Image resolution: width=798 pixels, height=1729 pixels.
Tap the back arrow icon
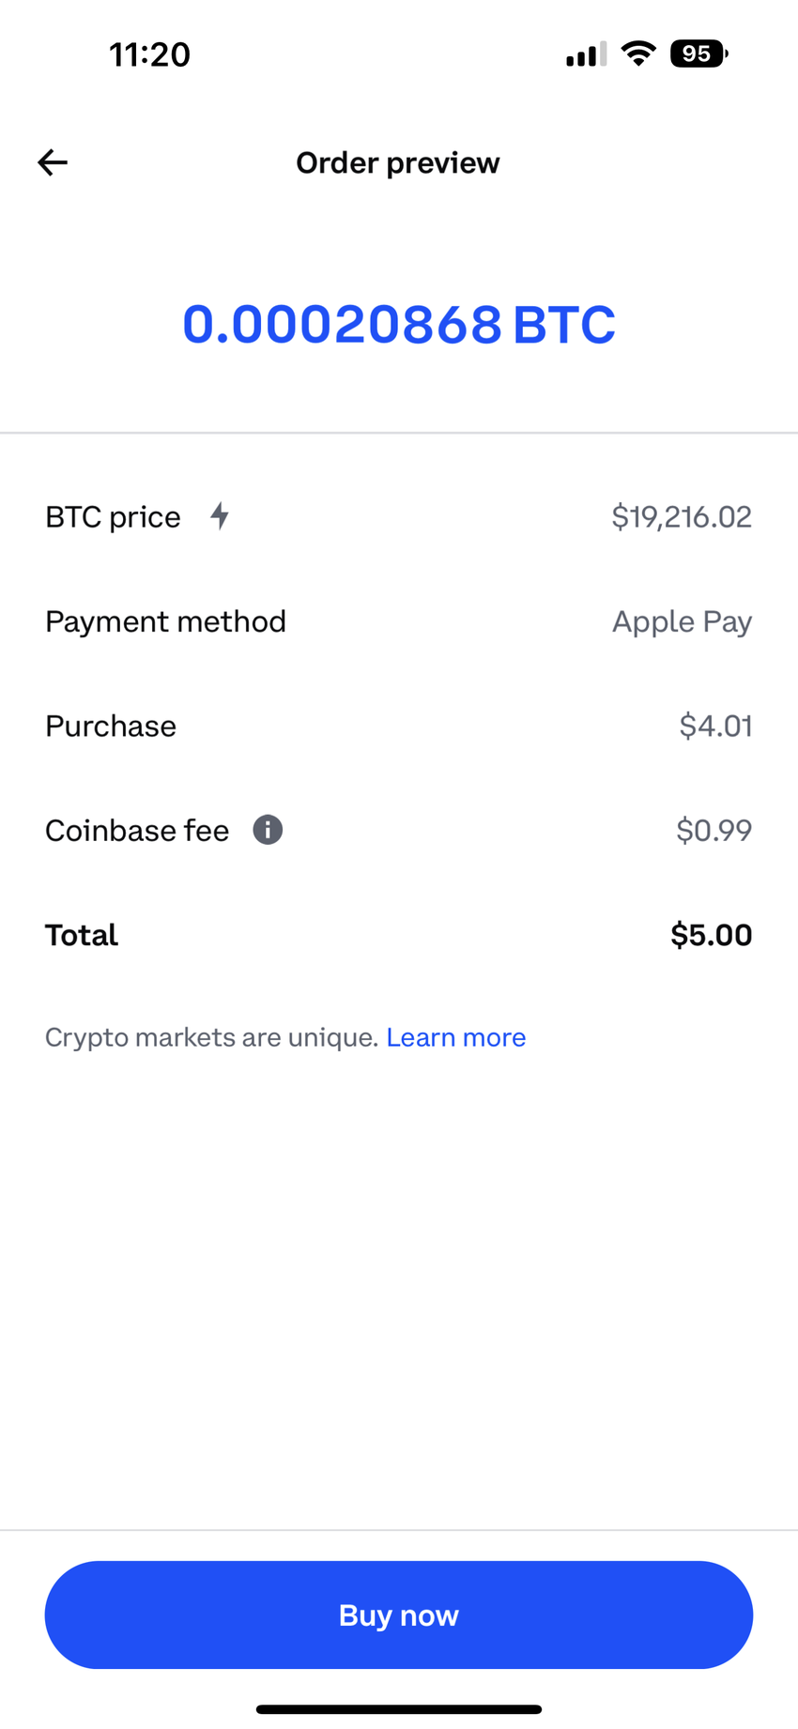pyautogui.click(x=53, y=162)
